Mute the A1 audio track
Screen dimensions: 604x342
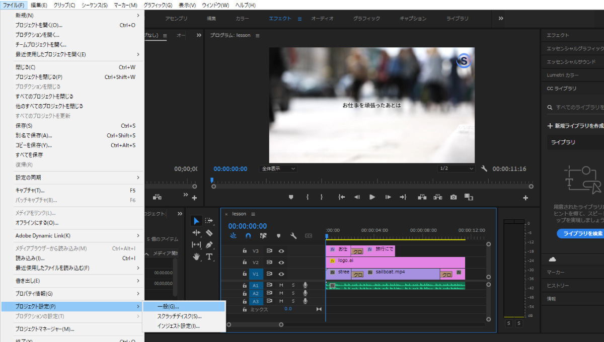tap(281, 285)
